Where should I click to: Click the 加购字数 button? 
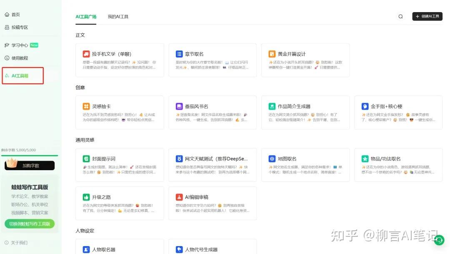tap(30, 166)
